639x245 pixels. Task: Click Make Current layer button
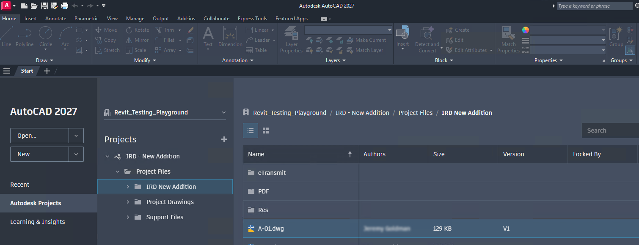point(366,40)
